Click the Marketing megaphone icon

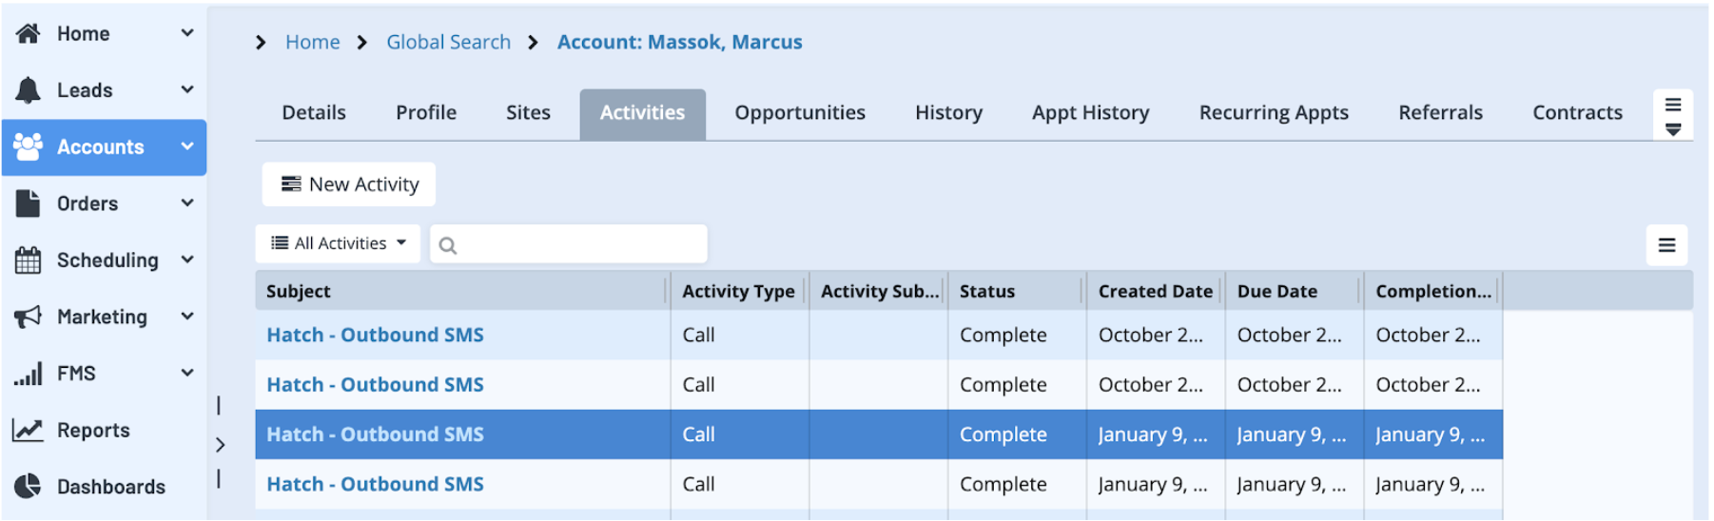point(29,317)
